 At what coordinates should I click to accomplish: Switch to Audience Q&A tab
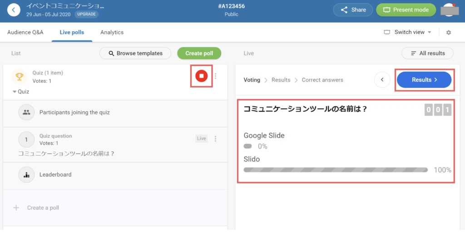[x=25, y=32]
